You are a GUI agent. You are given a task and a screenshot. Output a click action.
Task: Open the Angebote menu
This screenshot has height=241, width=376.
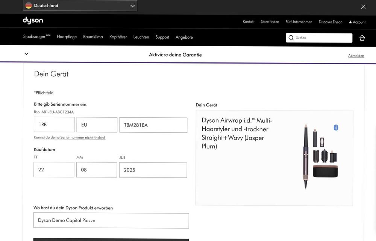pos(184,37)
